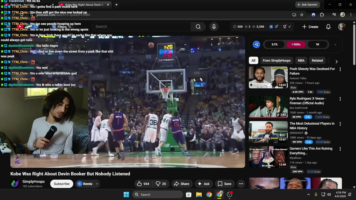Share the video
This screenshot has height=200, width=356.
pos(182,184)
